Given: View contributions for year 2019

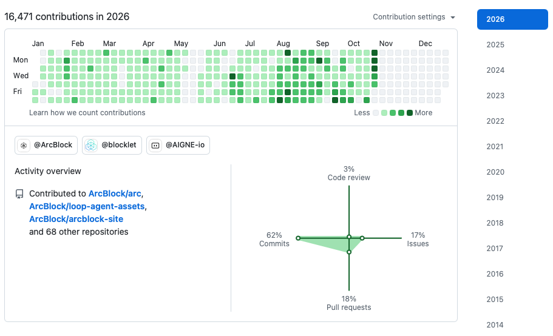Looking at the screenshot, I should click(x=495, y=198).
